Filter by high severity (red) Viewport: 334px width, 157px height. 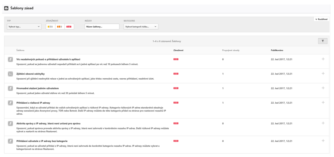[69, 27]
